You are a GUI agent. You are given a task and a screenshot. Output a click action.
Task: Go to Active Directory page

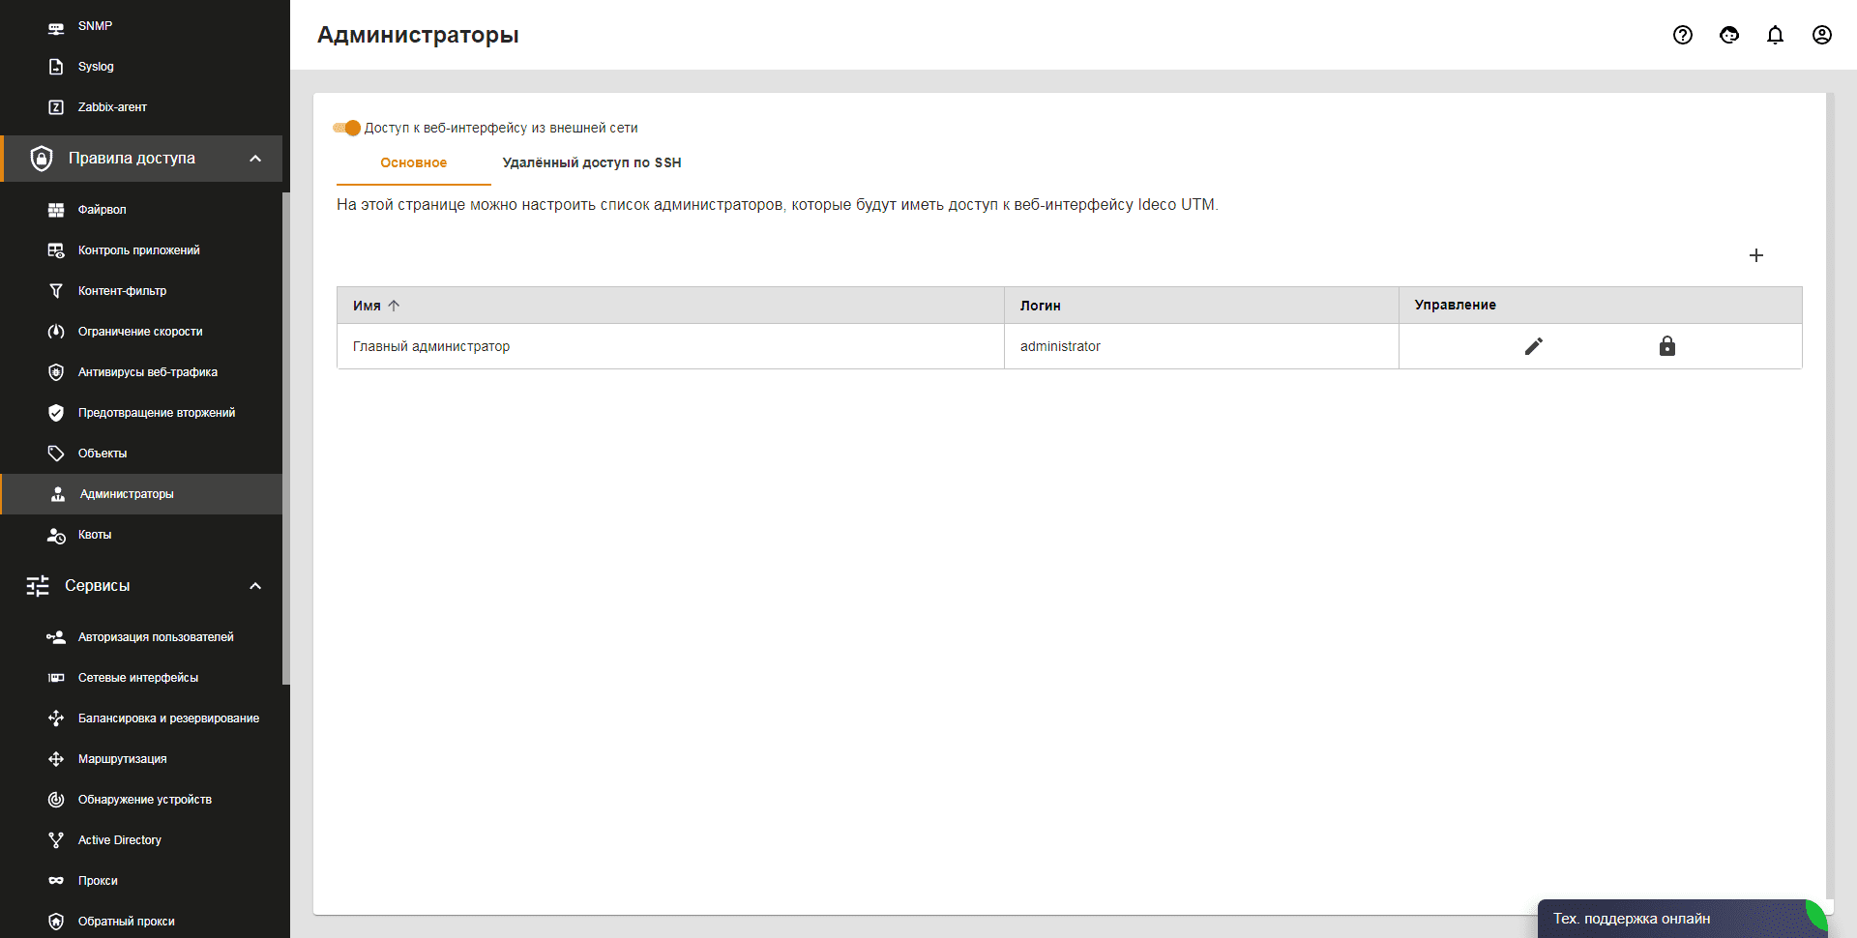[141, 840]
